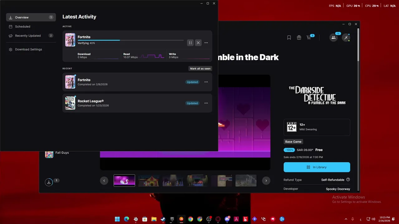
Task: Open Scheduled downloads section
Action: point(31,26)
